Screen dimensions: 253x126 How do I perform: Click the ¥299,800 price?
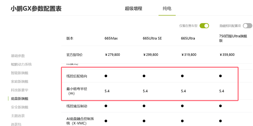tap(150, 55)
